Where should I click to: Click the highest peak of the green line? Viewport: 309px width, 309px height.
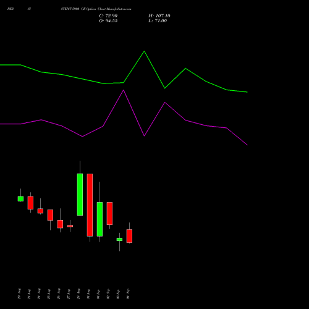pos(144,51)
